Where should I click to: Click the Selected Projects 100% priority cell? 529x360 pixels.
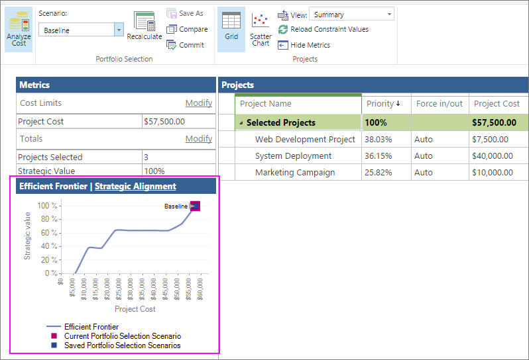pos(386,122)
